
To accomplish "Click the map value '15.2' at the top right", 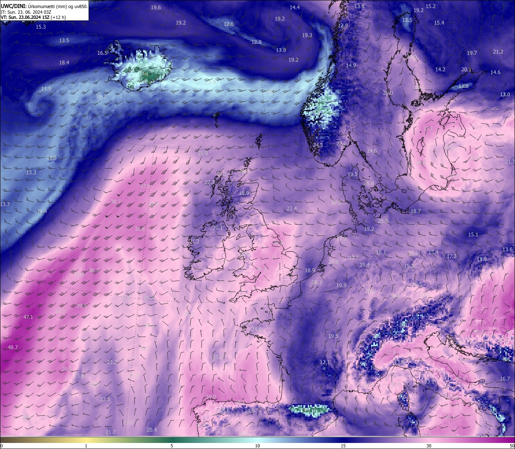I will point(431,6).
